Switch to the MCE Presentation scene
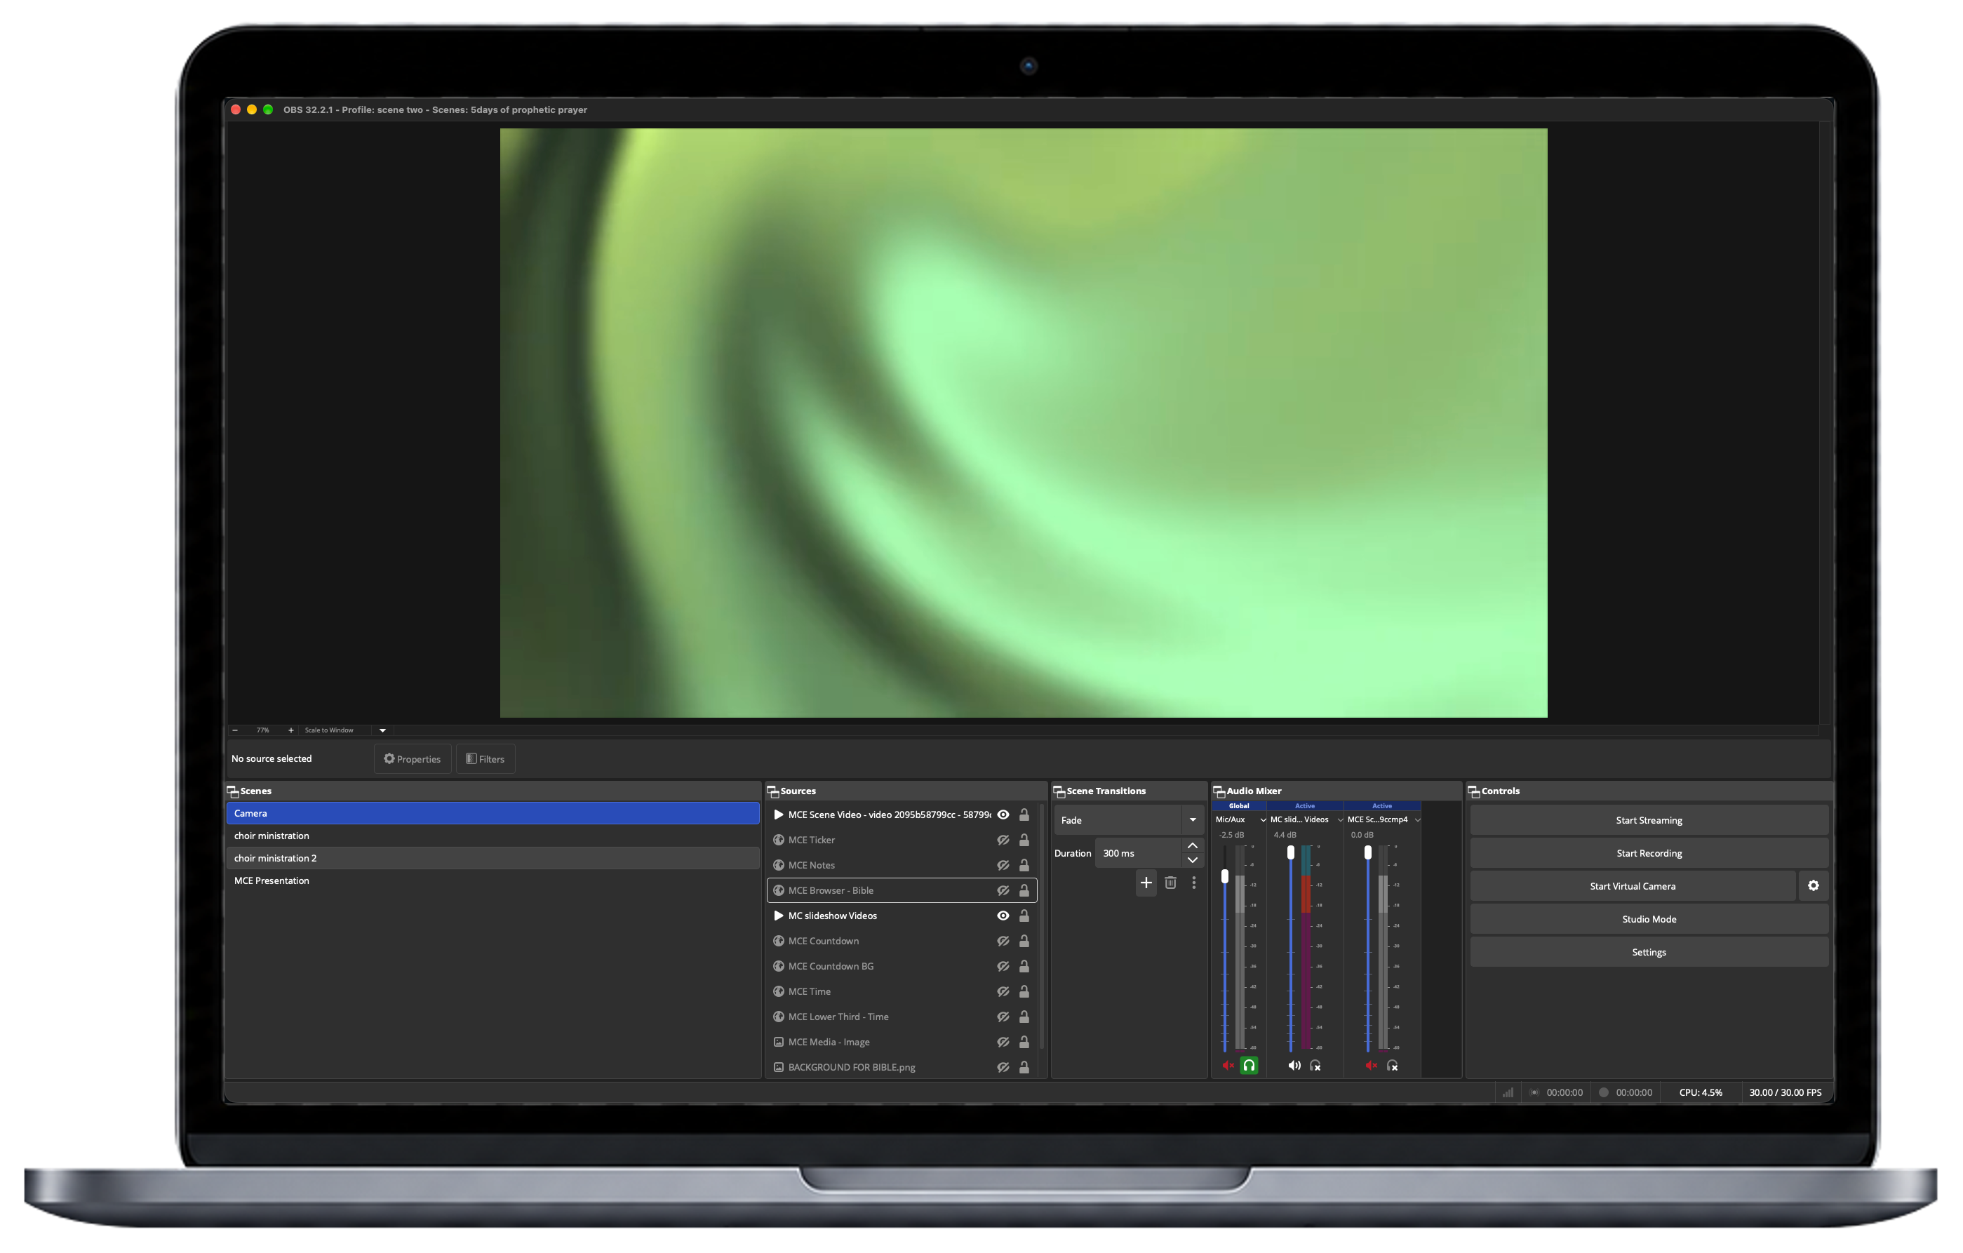The height and width of the screenshot is (1253, 1963). click(x=493, y=880)
